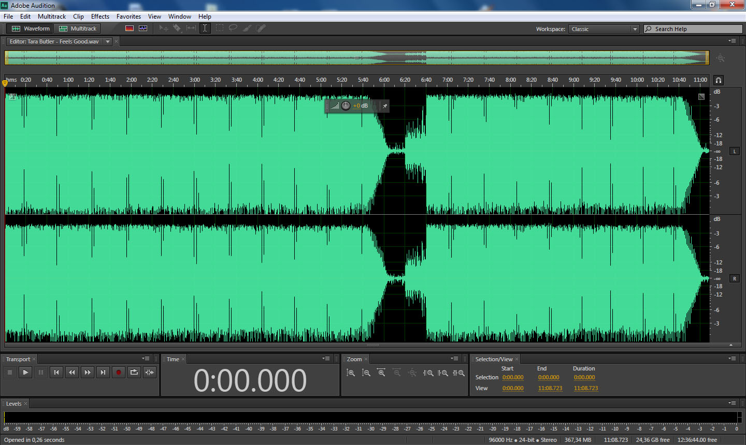
Task: Start playback with the Play button
Action: (x=25, y=372)
